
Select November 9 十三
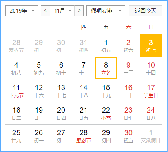[128, 68]
